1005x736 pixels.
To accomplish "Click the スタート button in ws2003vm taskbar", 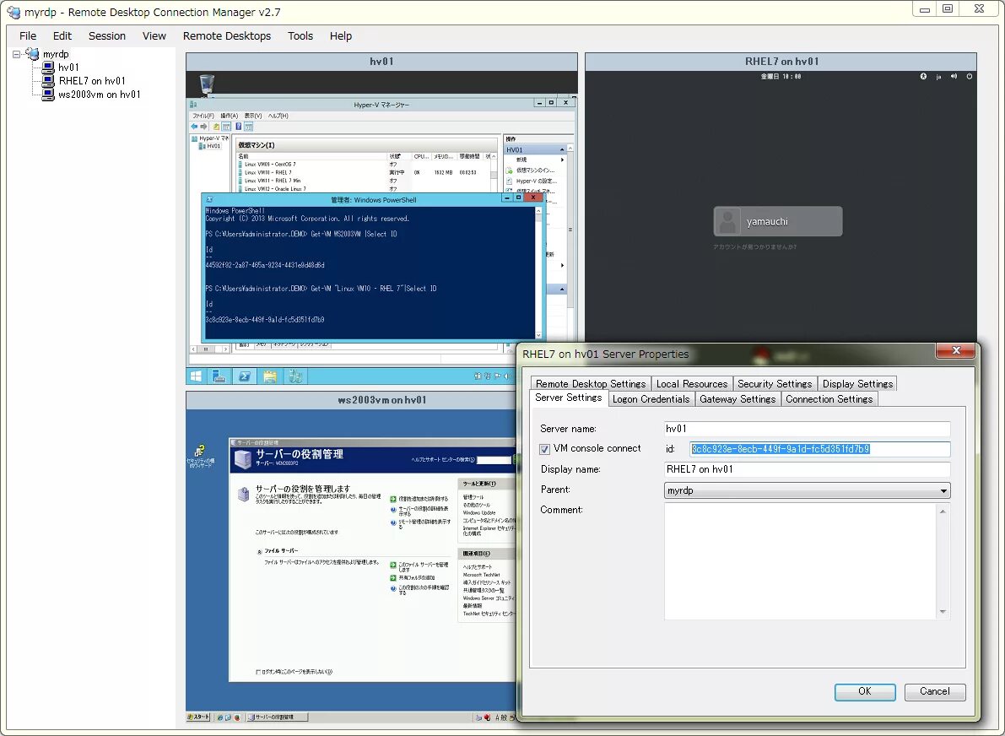I will (x=198, y=717).
